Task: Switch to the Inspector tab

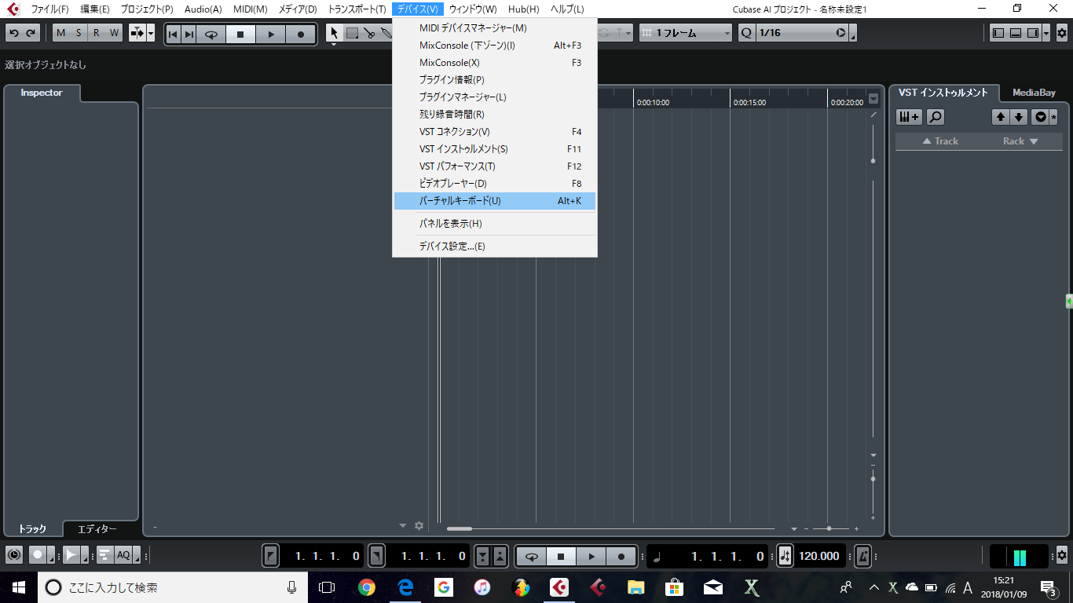Action: [42, 93]
